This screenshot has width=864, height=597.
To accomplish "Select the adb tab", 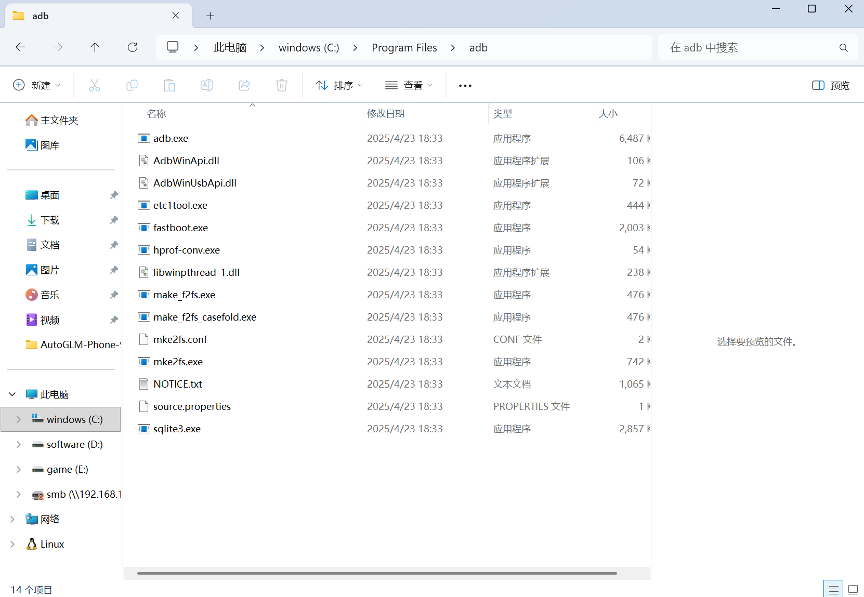I will 99,16.
